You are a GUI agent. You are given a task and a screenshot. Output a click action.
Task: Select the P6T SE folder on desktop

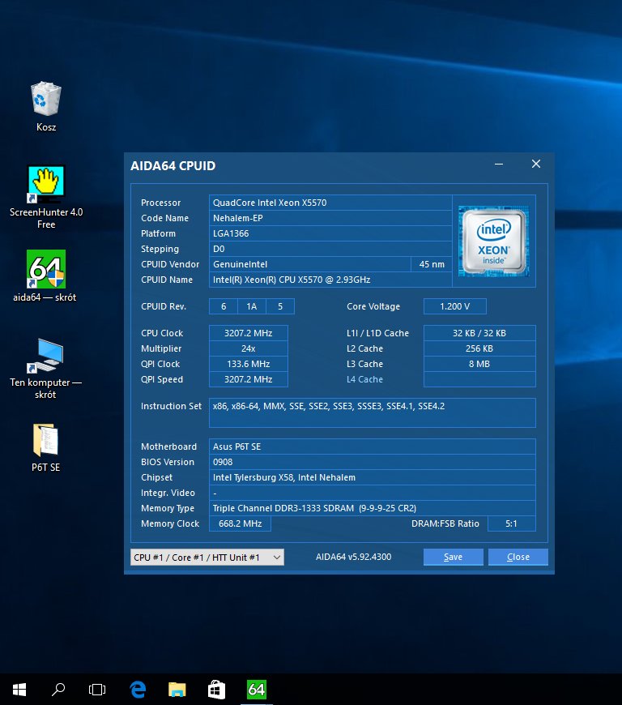(x=45, y=447)
